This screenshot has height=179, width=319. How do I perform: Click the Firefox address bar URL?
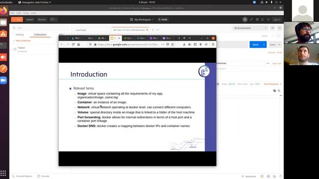pos(128,44)
